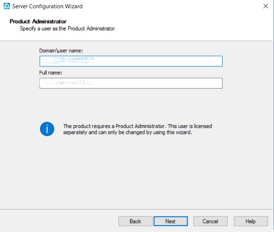Click blank area of the white header banner
The image size is (274, 232).
pos(195,26)
